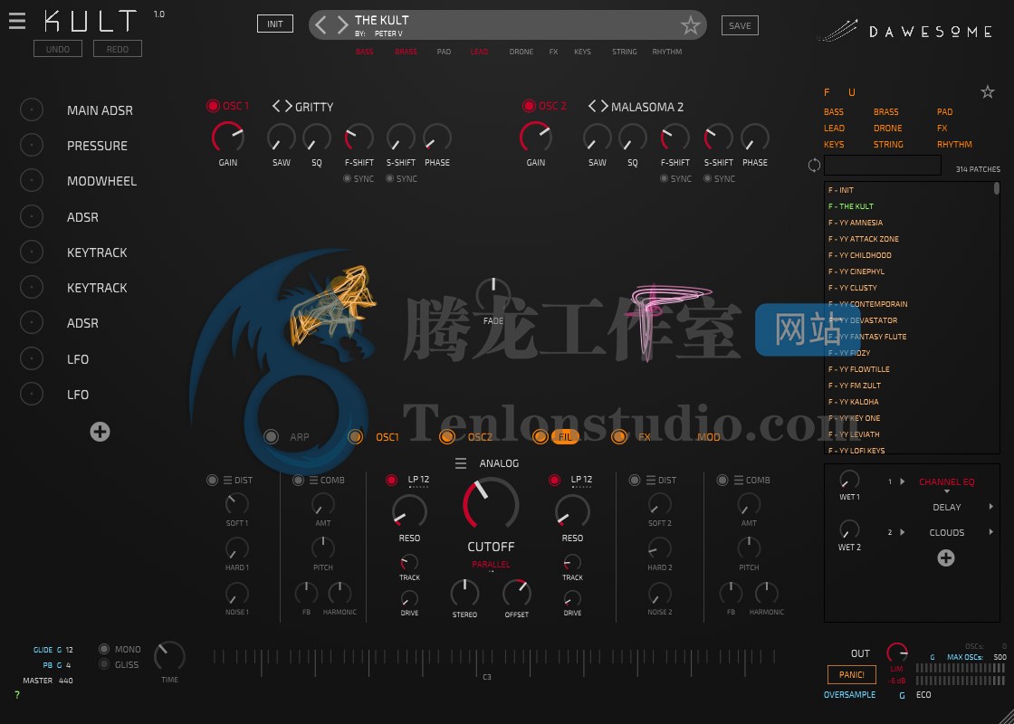
Task: Click PRESSURE modulator circle
Action: coord(31,146)
